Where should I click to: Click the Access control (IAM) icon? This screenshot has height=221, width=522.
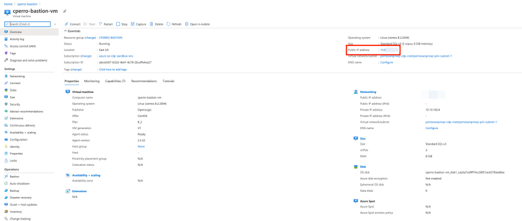[6, 46]
